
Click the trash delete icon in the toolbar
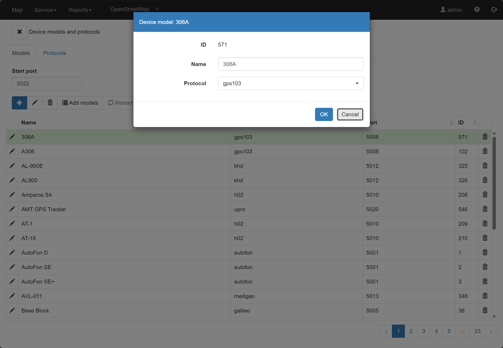pyautogui.click(x=50, y=103)
